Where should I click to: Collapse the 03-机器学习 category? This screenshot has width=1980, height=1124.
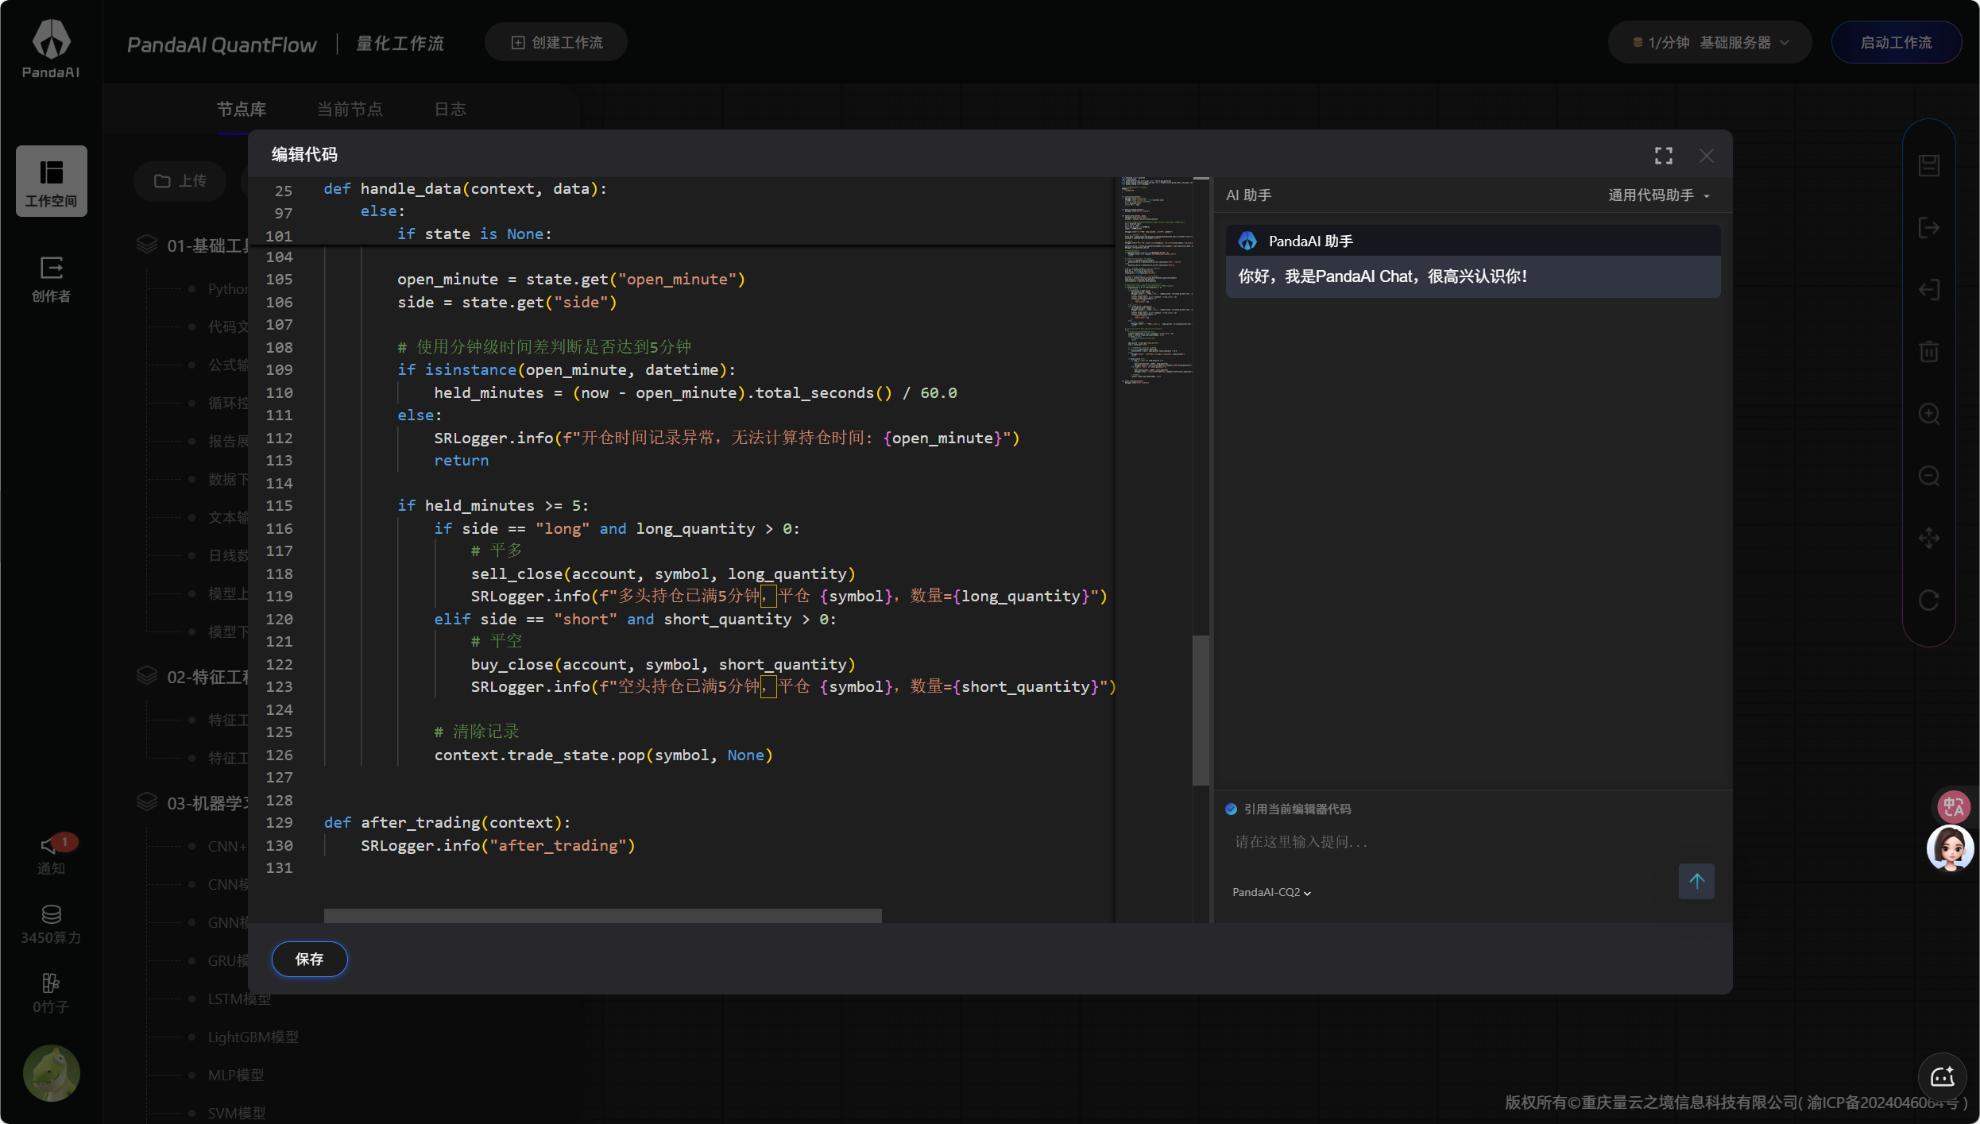click(x=208, y=803)
